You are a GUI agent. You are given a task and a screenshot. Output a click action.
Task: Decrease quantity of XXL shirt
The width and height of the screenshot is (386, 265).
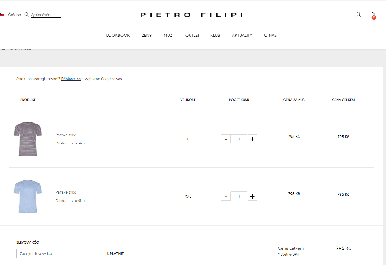click(226, 196)
